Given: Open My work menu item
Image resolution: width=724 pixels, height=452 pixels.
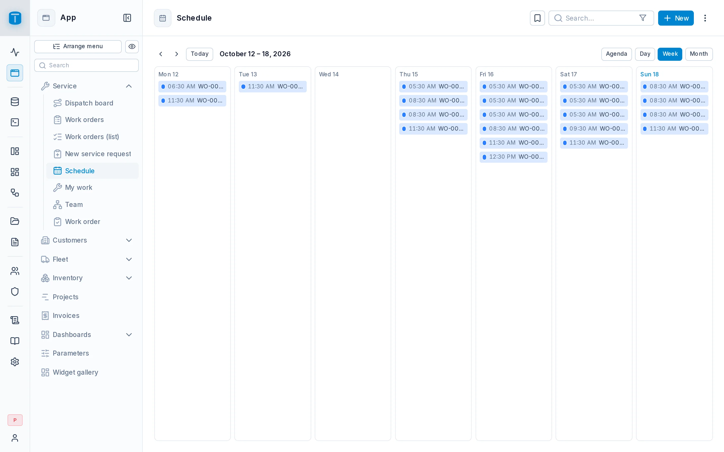Looking at the screenshot, I should 93,187.
